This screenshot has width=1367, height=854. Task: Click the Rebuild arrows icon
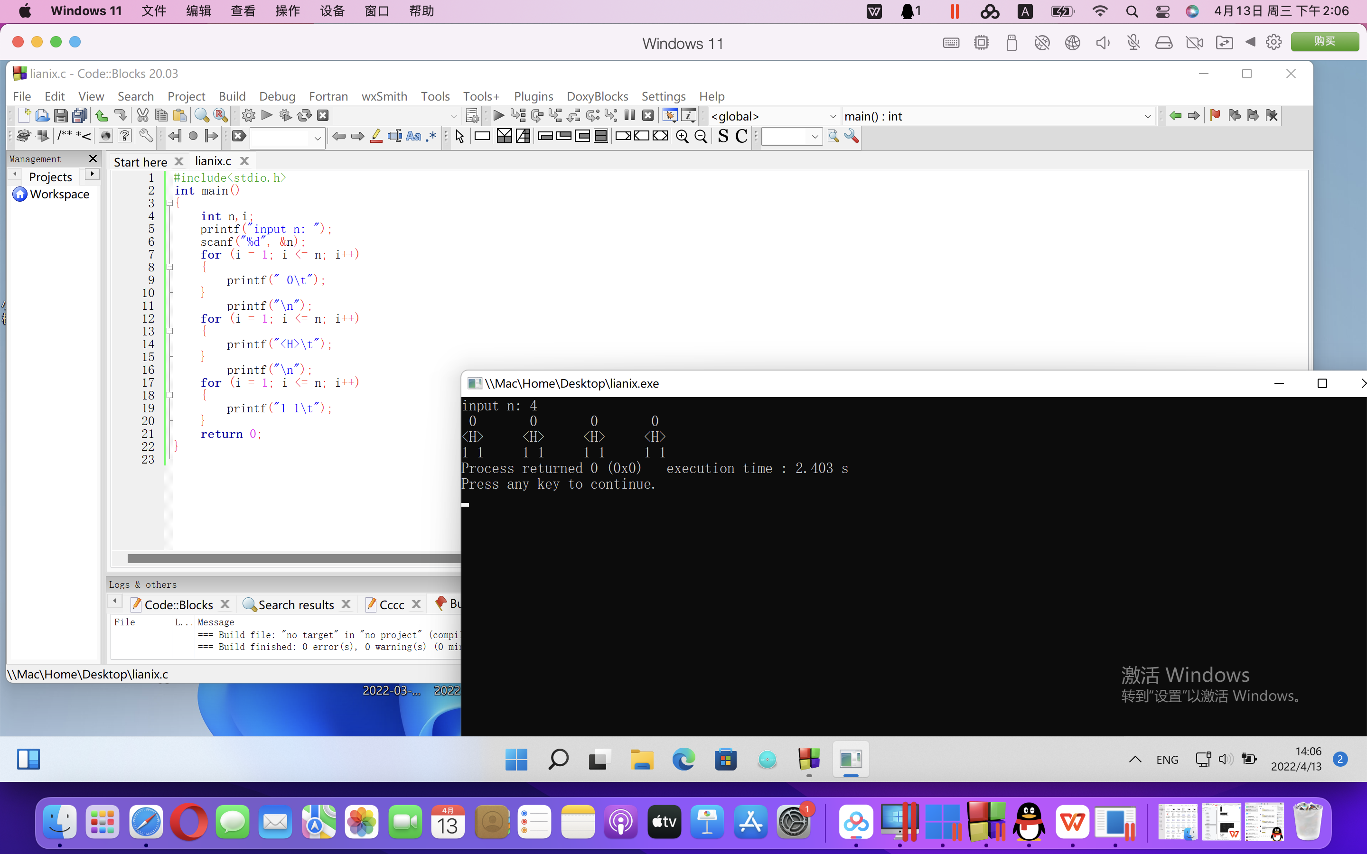(x=304, y=116)
